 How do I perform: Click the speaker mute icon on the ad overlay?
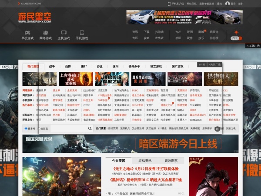tap(217, 128)
